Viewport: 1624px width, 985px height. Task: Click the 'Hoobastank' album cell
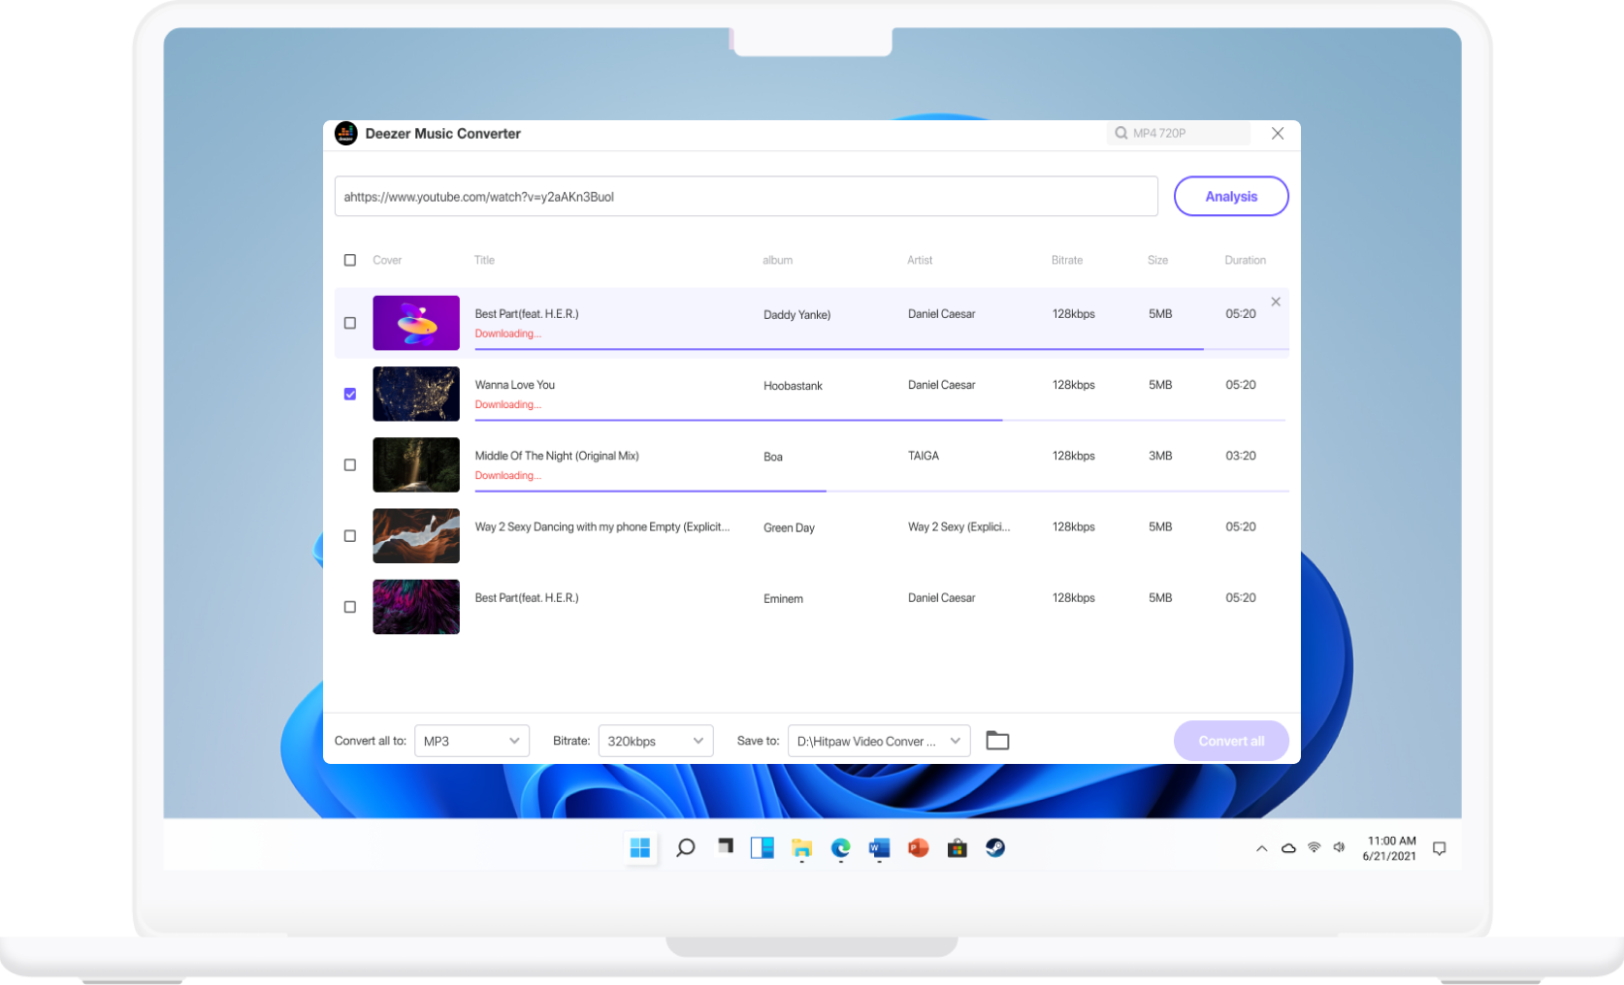[793, 386]
